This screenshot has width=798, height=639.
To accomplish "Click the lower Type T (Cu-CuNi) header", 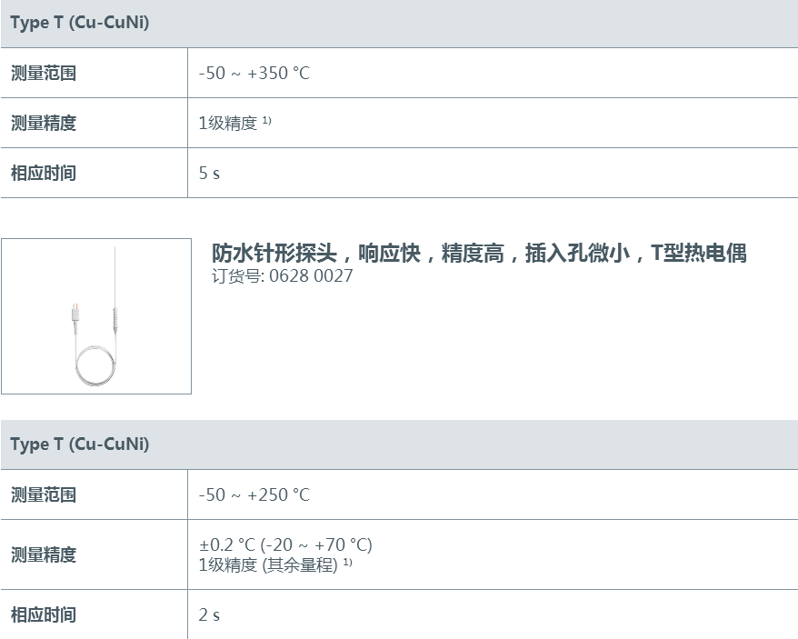I will point(79,444).
